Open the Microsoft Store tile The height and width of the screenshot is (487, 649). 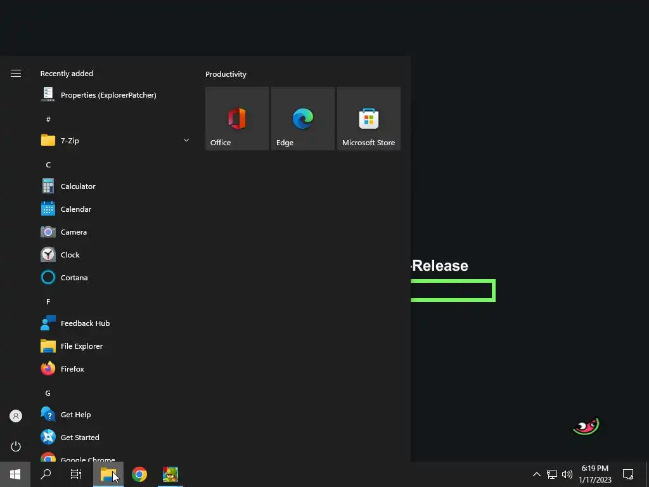[x=369, y=119]
